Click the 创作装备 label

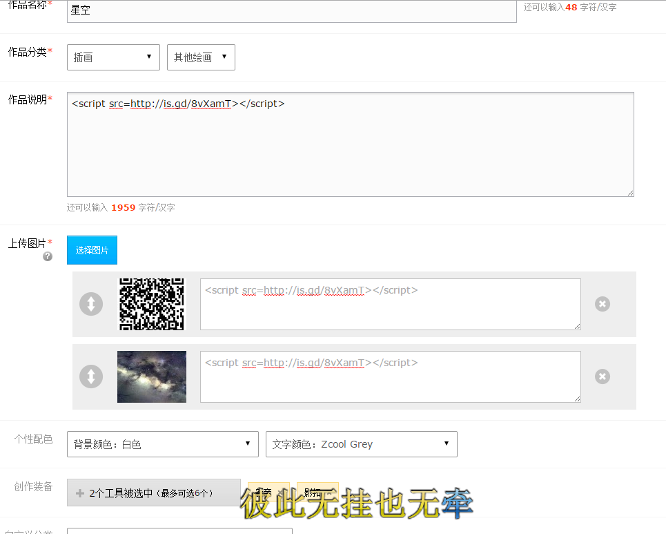tap(33, 486)
